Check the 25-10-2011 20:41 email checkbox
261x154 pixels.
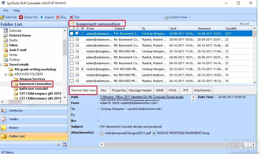click(71, 75)
